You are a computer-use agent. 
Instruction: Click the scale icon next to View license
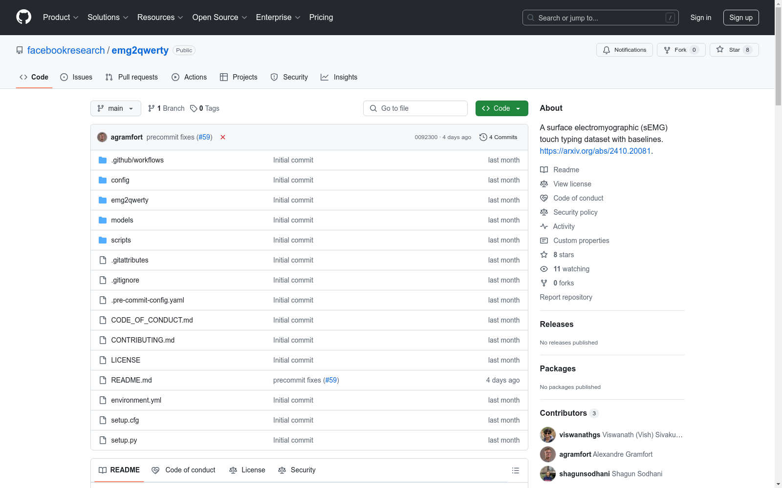[x=544, y=184]
